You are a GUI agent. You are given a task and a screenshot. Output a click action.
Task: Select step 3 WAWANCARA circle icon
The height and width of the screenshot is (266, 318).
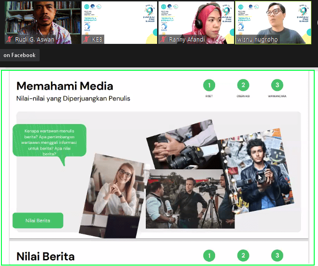(277, 85)
